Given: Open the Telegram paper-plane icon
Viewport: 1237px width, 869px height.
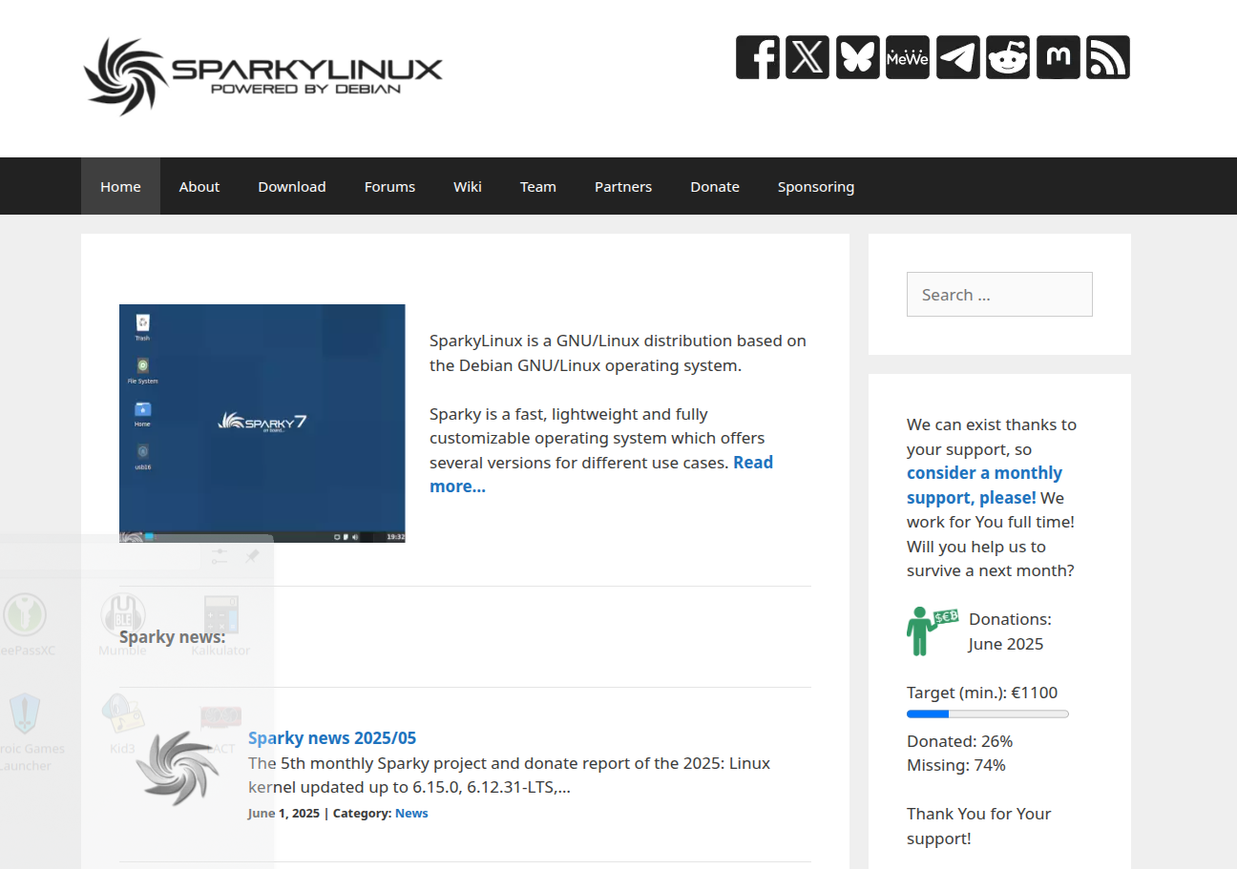Looking at the screenshot, I should click(958, 57).
